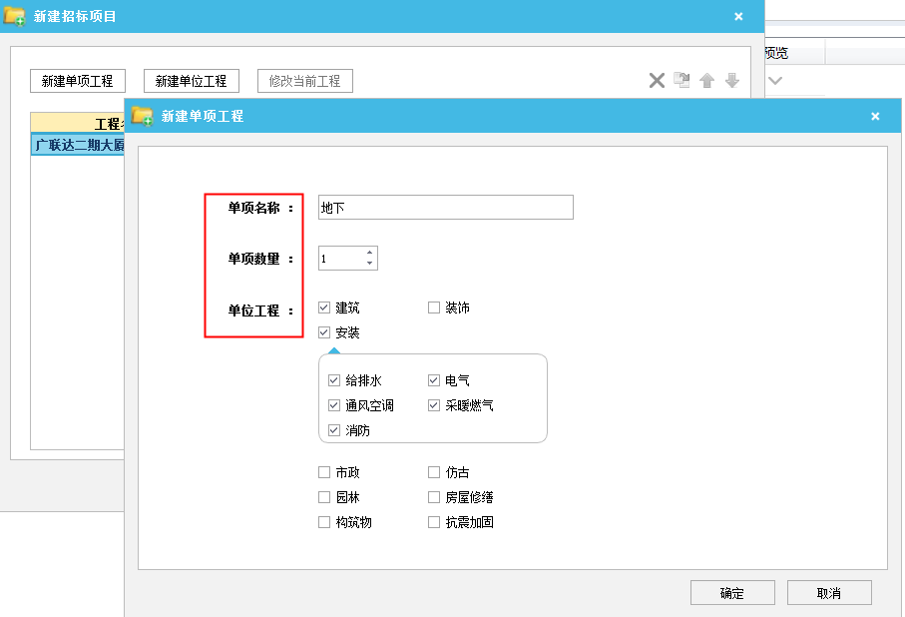This screenshot has height=617, width=905.
Task: Close the 新建招标项目 window
Action: pyautogui.click(x=738, y=16)
